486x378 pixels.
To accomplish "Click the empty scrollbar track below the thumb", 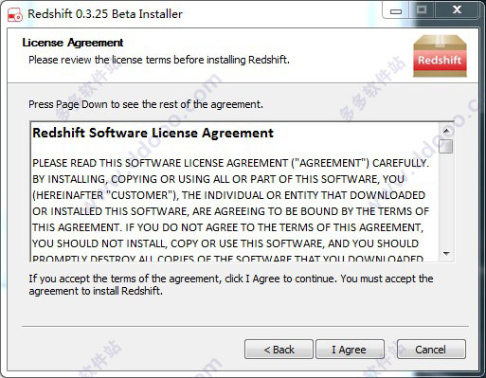I will pos(446,200).
